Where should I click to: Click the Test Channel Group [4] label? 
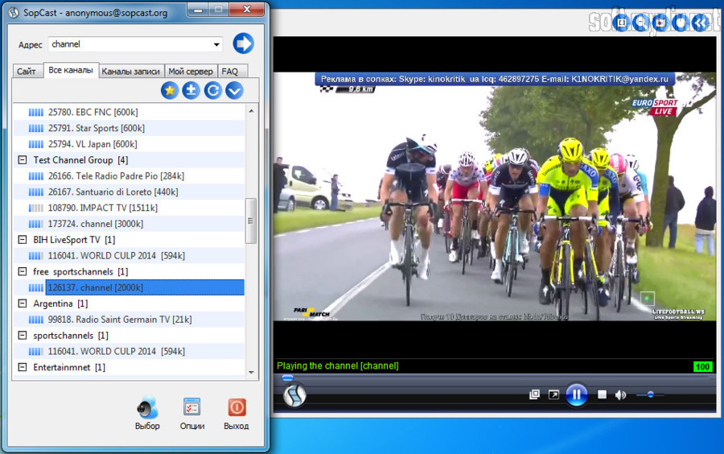80,160
